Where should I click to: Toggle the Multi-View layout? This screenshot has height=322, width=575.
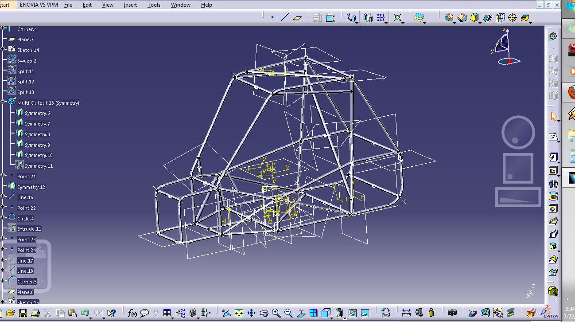(314, 313)
